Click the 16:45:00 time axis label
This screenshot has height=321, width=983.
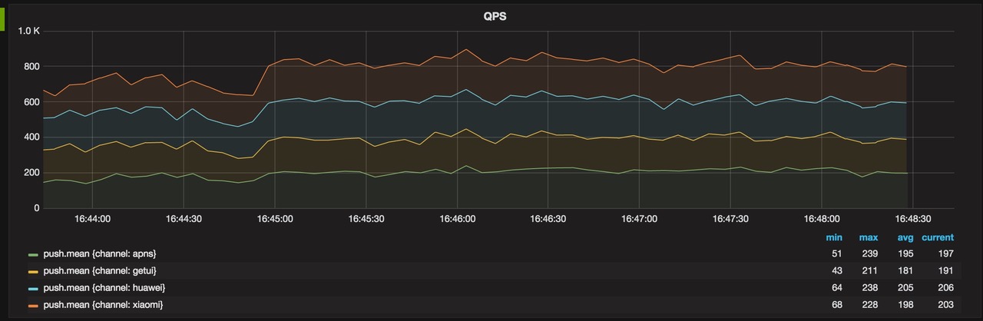274,219
